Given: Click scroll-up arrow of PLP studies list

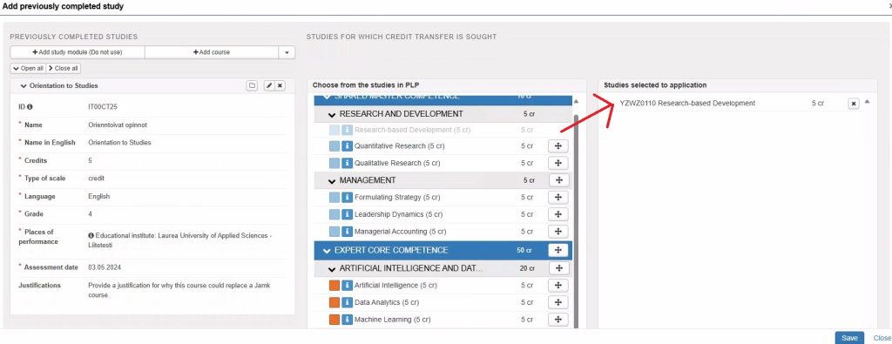Looking at the screenshot, I should (x=576, y=102).
